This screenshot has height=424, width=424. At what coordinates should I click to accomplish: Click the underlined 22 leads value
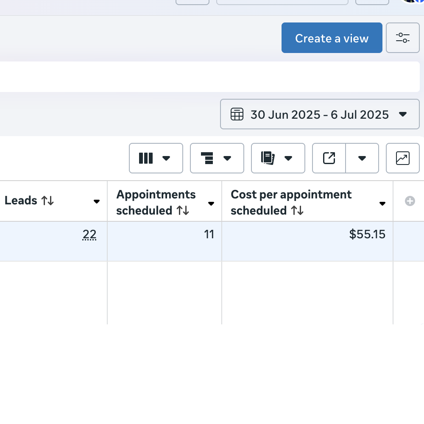coord(89,234)
